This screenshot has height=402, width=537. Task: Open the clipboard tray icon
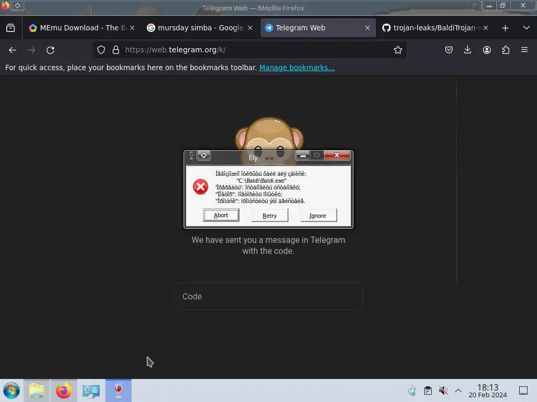tap(428, 390)
